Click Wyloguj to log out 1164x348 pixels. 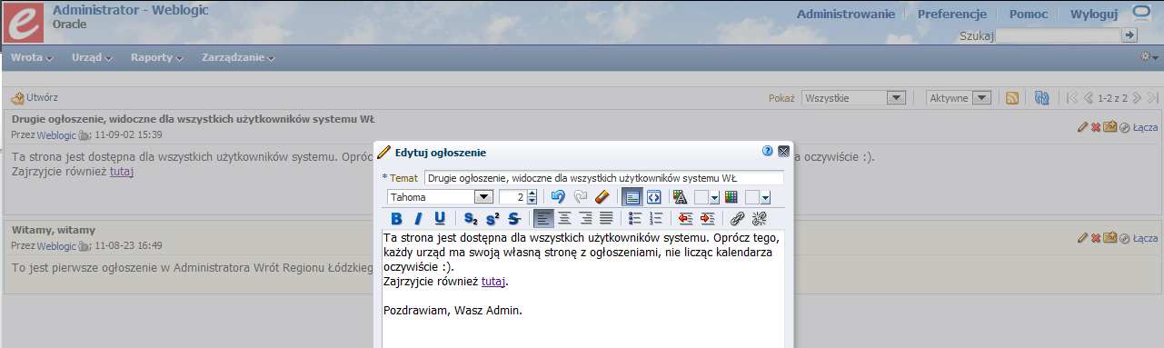[1094, 14]
